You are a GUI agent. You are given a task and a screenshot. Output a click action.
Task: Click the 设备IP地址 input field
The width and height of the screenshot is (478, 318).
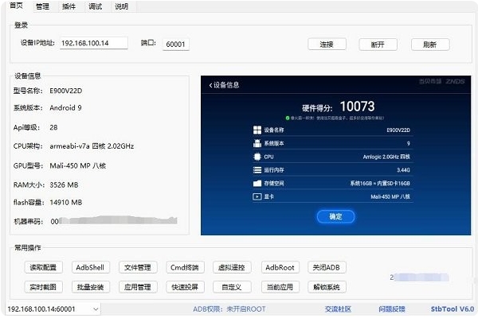click(94, 43)
